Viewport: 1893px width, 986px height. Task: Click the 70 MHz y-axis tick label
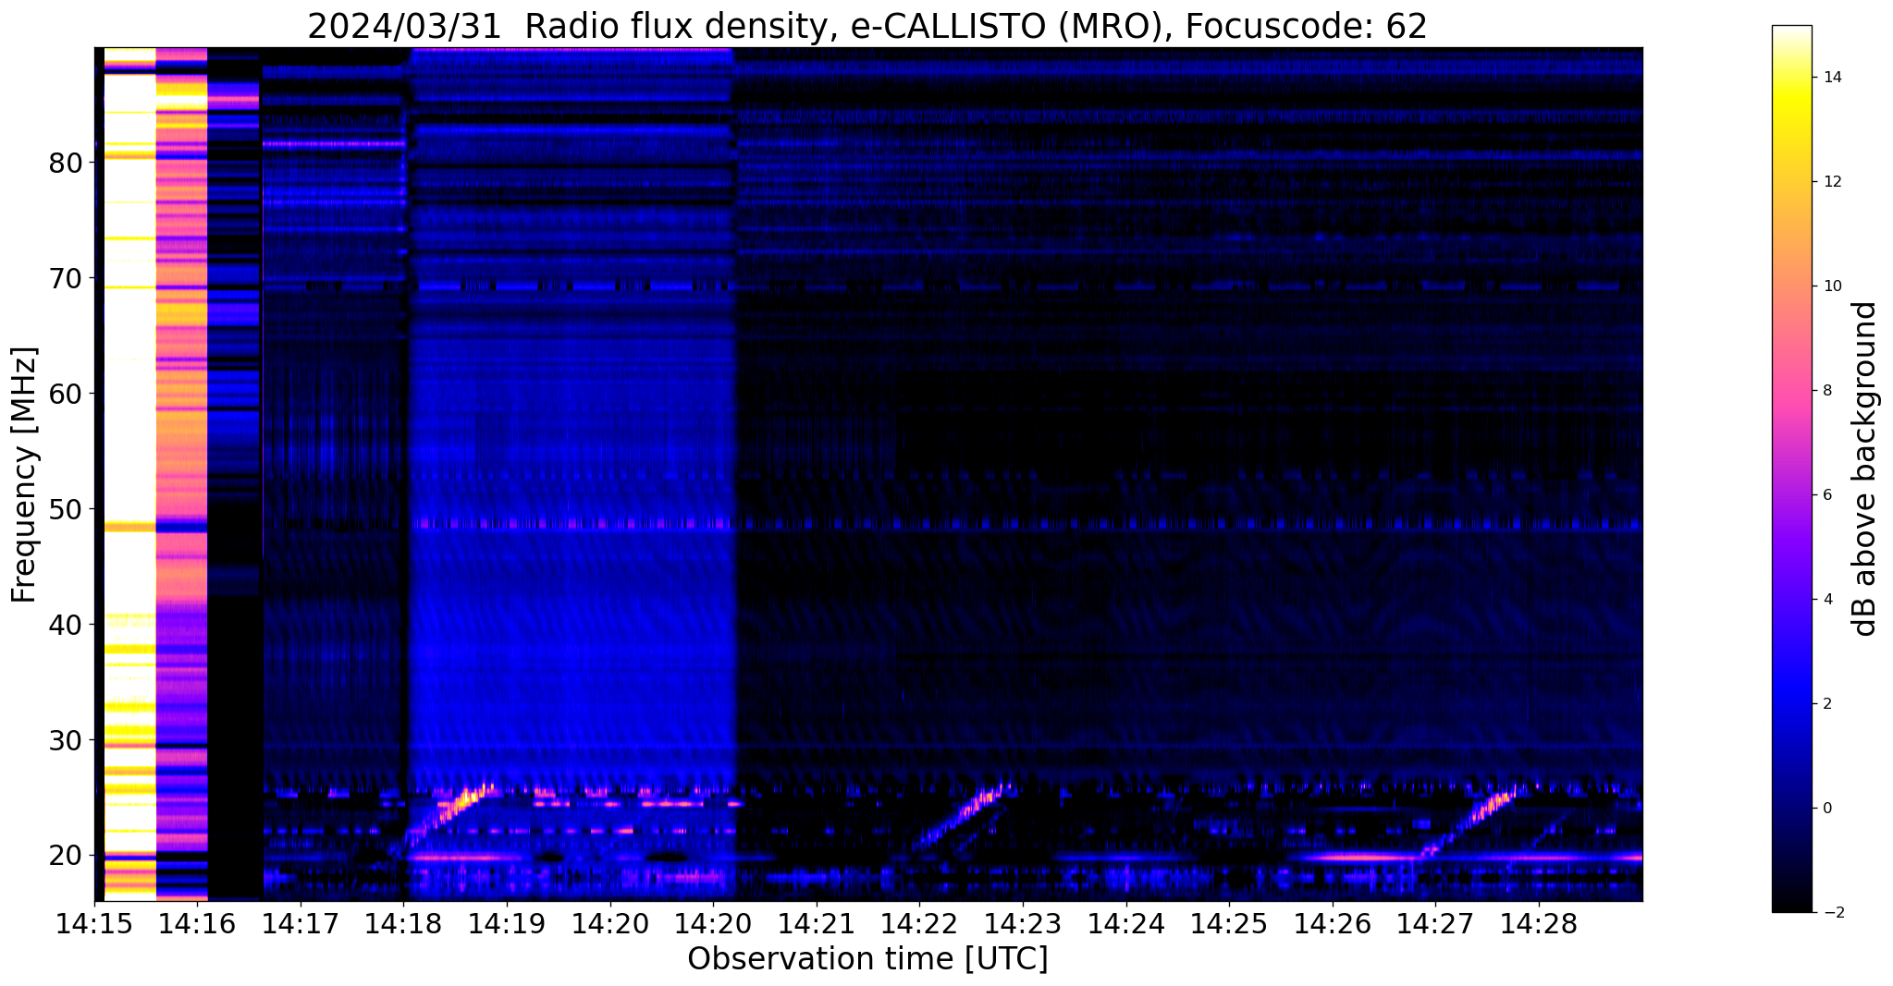pyautogui.click(x=66, y=278)
